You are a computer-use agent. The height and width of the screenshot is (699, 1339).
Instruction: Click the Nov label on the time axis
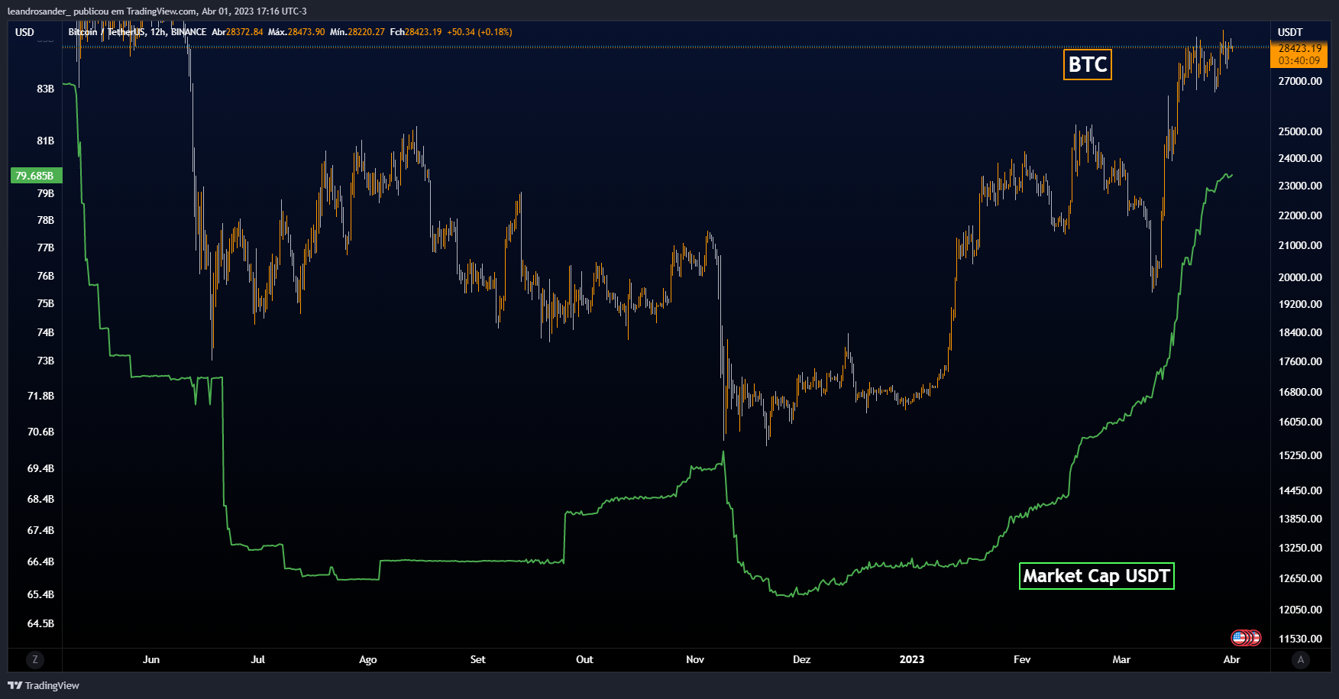pyautogui.click(x=695, y=659)
